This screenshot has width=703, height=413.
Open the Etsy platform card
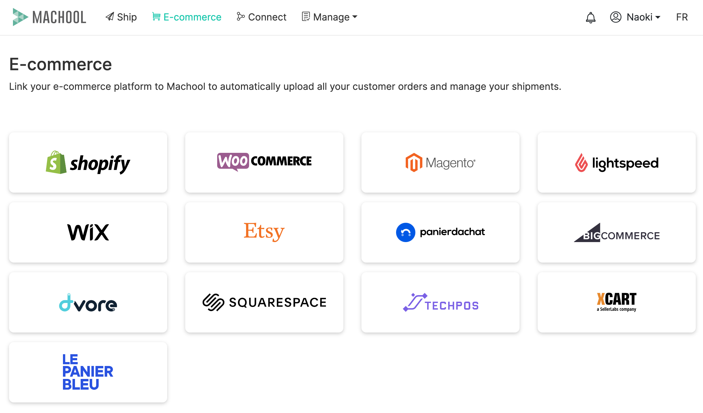pos(264,232)
